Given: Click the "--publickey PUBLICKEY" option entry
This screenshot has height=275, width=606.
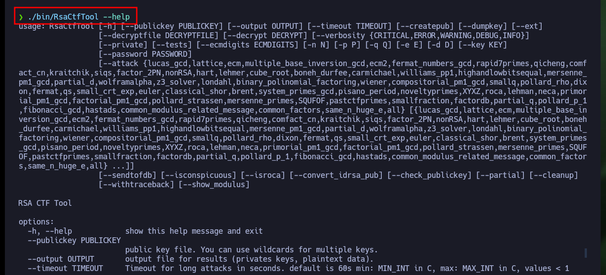Looking at the screenshot, I should coord(74,240).
